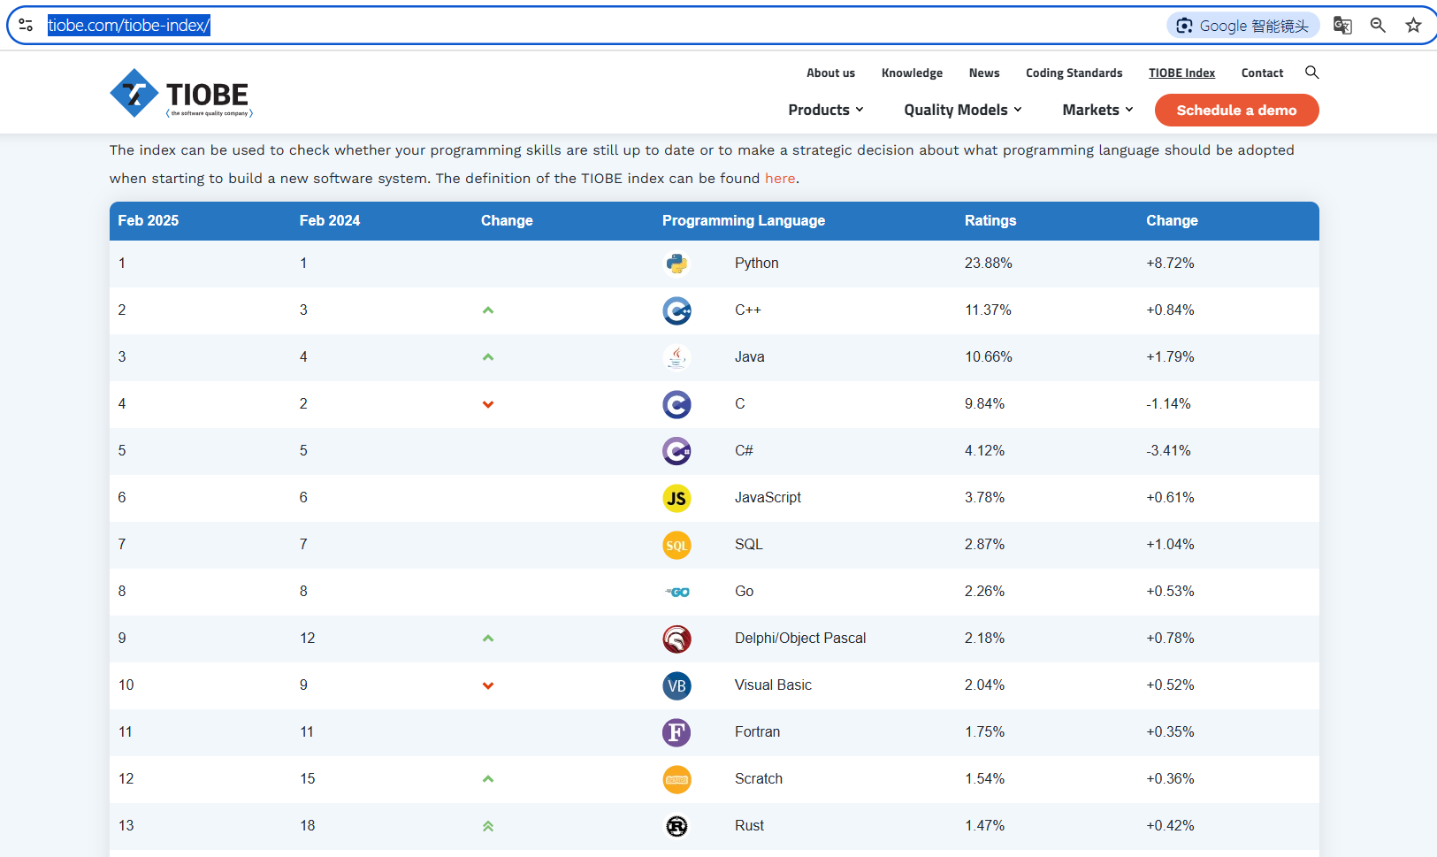Expand the Markets dropdown menu

tap(1097, 110)
